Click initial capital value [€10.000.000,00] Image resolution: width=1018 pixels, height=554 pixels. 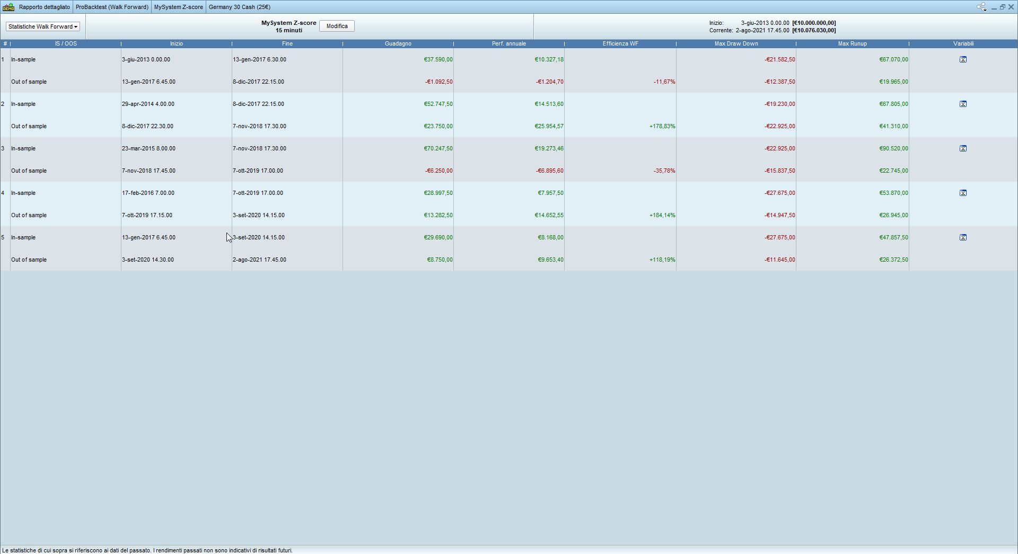coord(814,23)
